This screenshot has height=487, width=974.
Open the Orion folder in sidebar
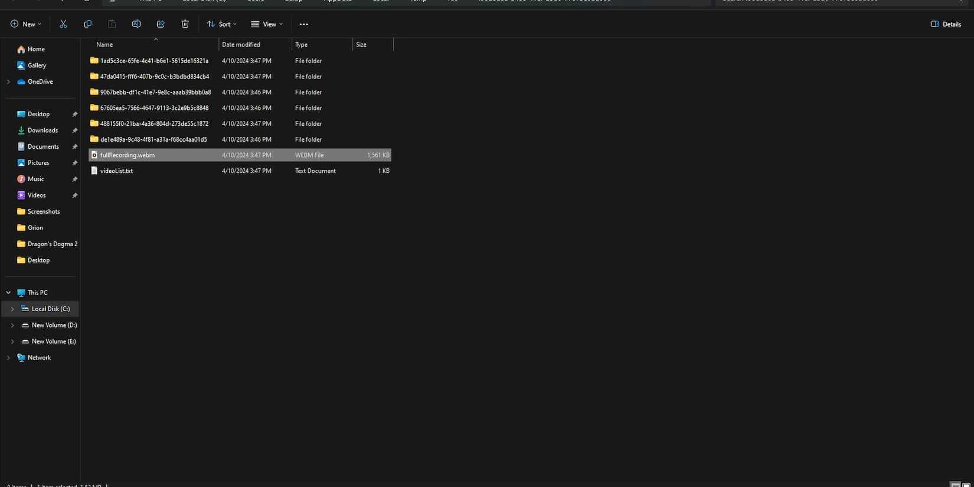pyautogui.click(x=35, y=228)
